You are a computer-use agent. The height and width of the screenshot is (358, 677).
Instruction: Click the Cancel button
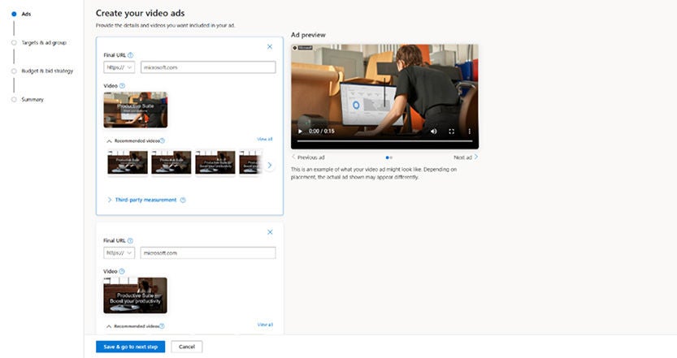[187, 347]
